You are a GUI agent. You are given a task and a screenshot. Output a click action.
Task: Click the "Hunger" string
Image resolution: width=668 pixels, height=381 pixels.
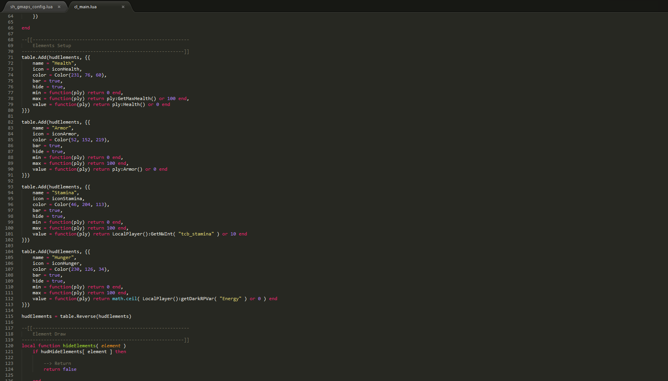(63, 257)
